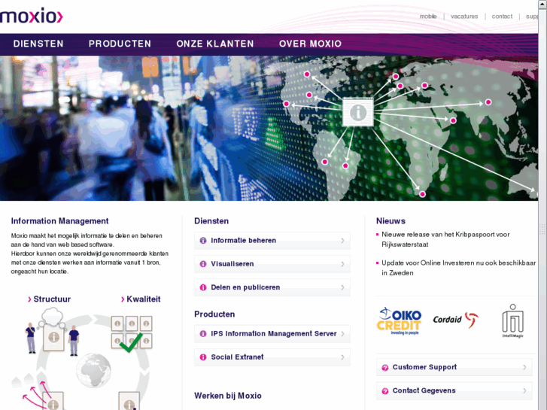Screen dimensions: 547x410
Task: Click the Oikocredit logo
Action: 399,321
